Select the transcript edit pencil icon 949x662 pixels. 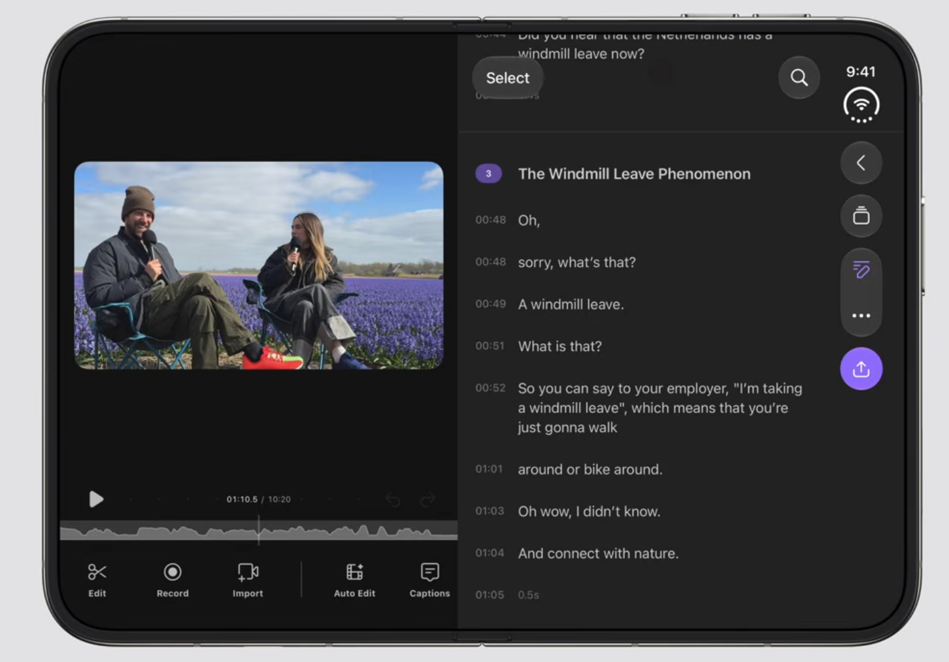click(861, 269)
